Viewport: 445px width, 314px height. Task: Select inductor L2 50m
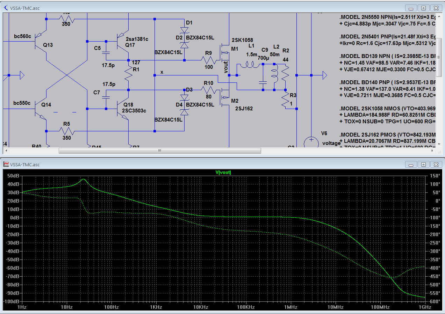274,74
